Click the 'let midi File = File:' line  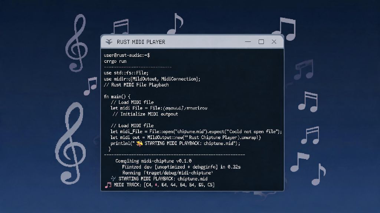coord(159,108)
